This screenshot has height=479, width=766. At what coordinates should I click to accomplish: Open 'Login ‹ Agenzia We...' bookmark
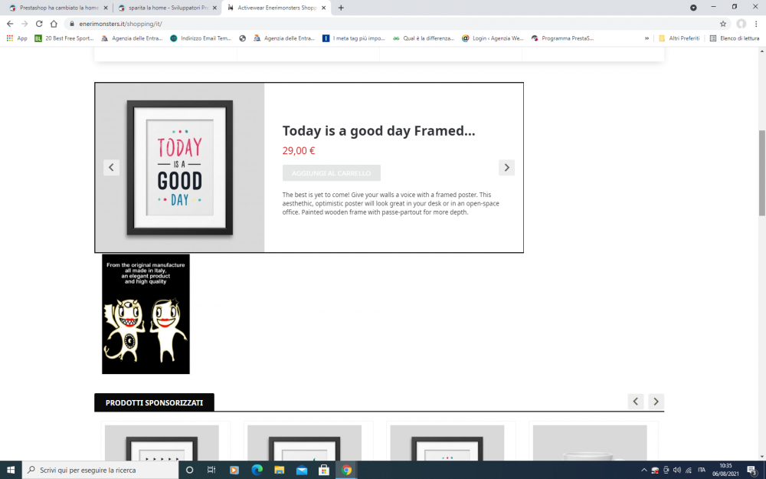tap(493, 38)
